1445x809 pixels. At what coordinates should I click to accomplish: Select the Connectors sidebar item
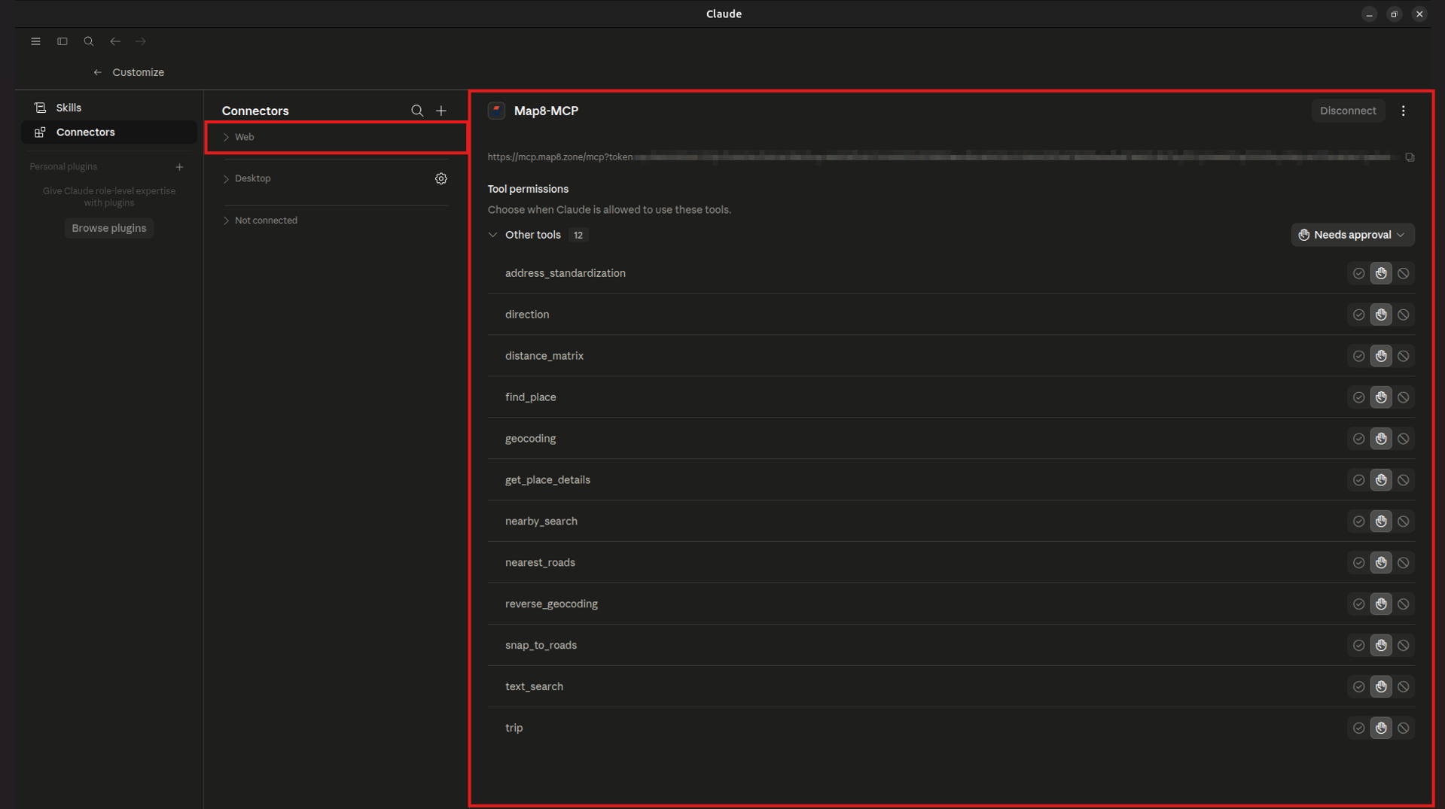point(109,132)
